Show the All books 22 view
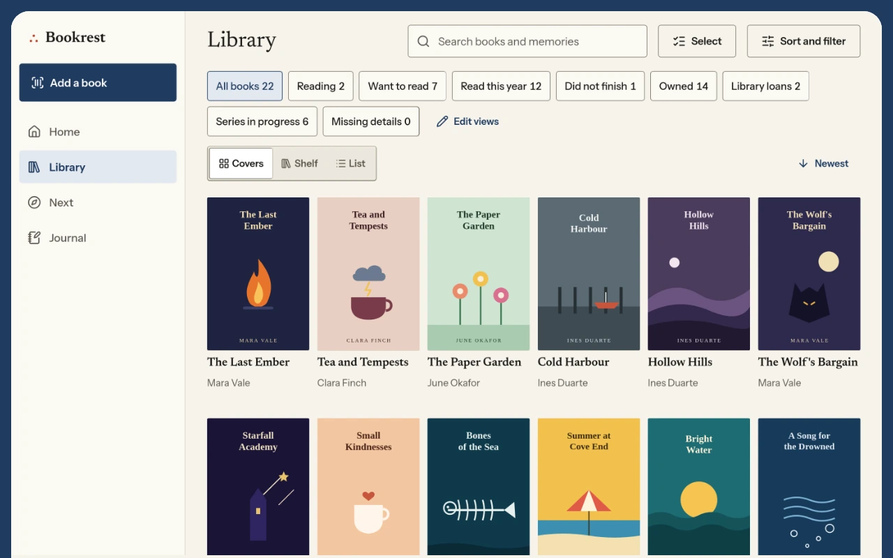 click(x=245, y=86)
